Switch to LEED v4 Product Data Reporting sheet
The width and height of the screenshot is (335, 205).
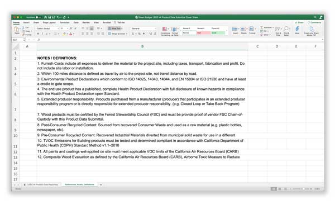tap(42, 184)
